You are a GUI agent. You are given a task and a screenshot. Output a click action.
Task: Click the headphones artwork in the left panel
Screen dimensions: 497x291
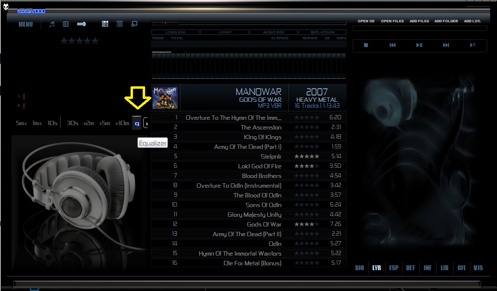click(79, 203)
